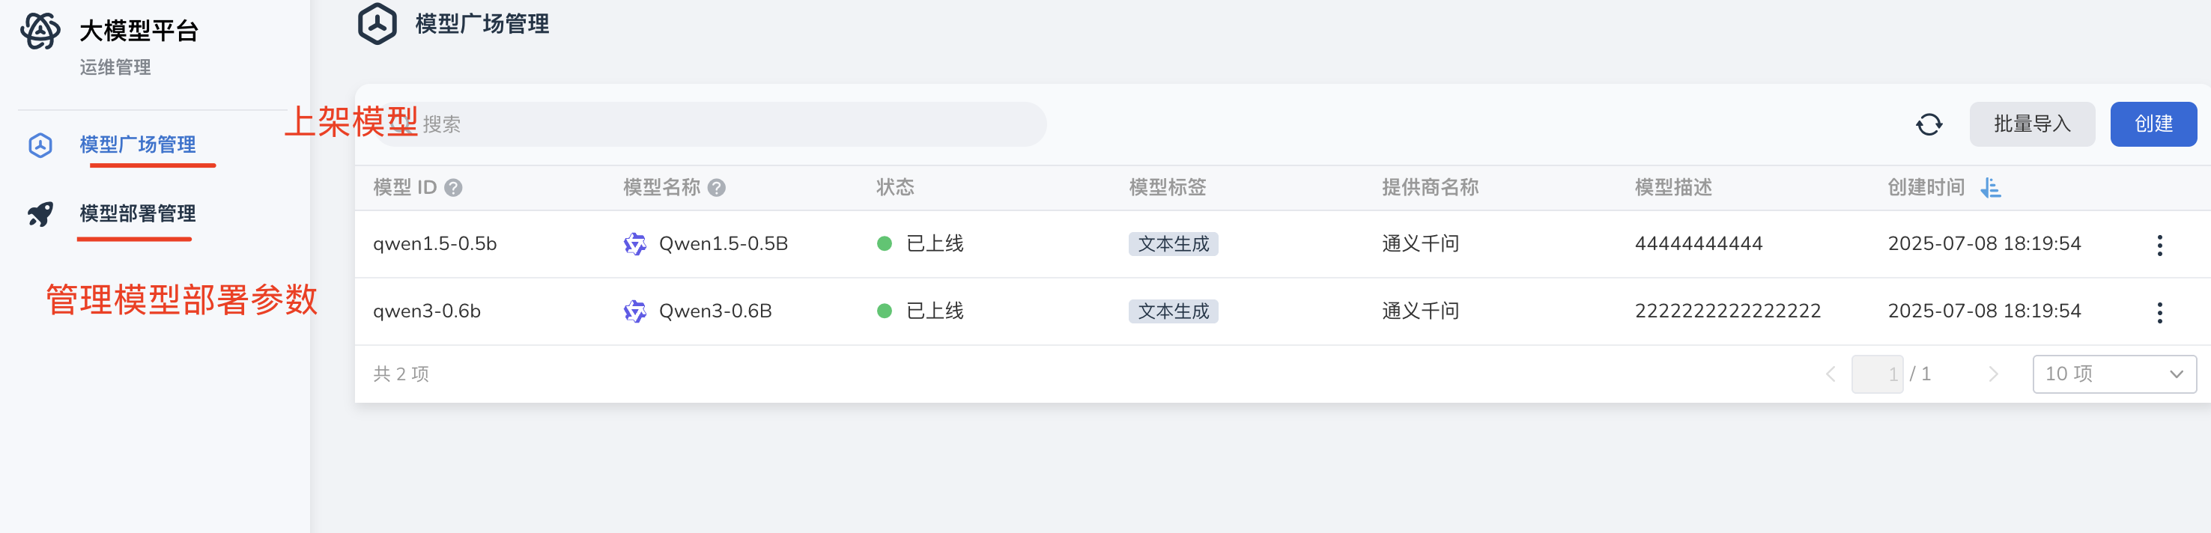Open the actions menu for qwen3-0.6b row
The height and width of the screenshot is (533, 2211).
click(x=2159, y=312)
